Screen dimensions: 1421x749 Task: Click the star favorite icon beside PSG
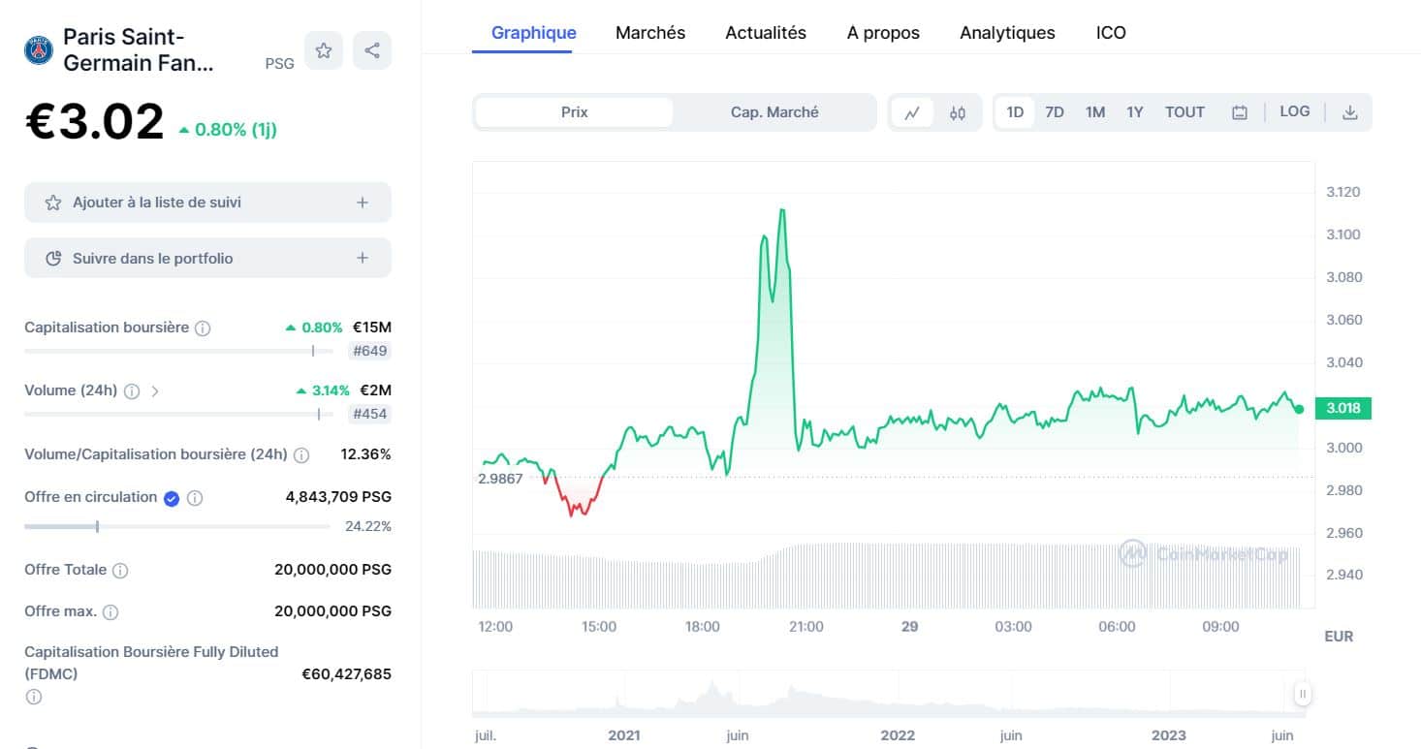[324, 50]
